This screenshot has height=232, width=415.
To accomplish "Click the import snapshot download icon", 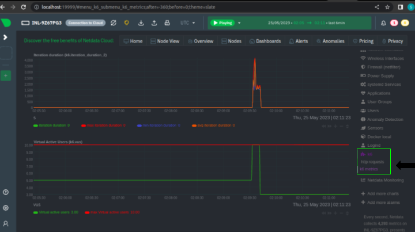I will (141, 23).
